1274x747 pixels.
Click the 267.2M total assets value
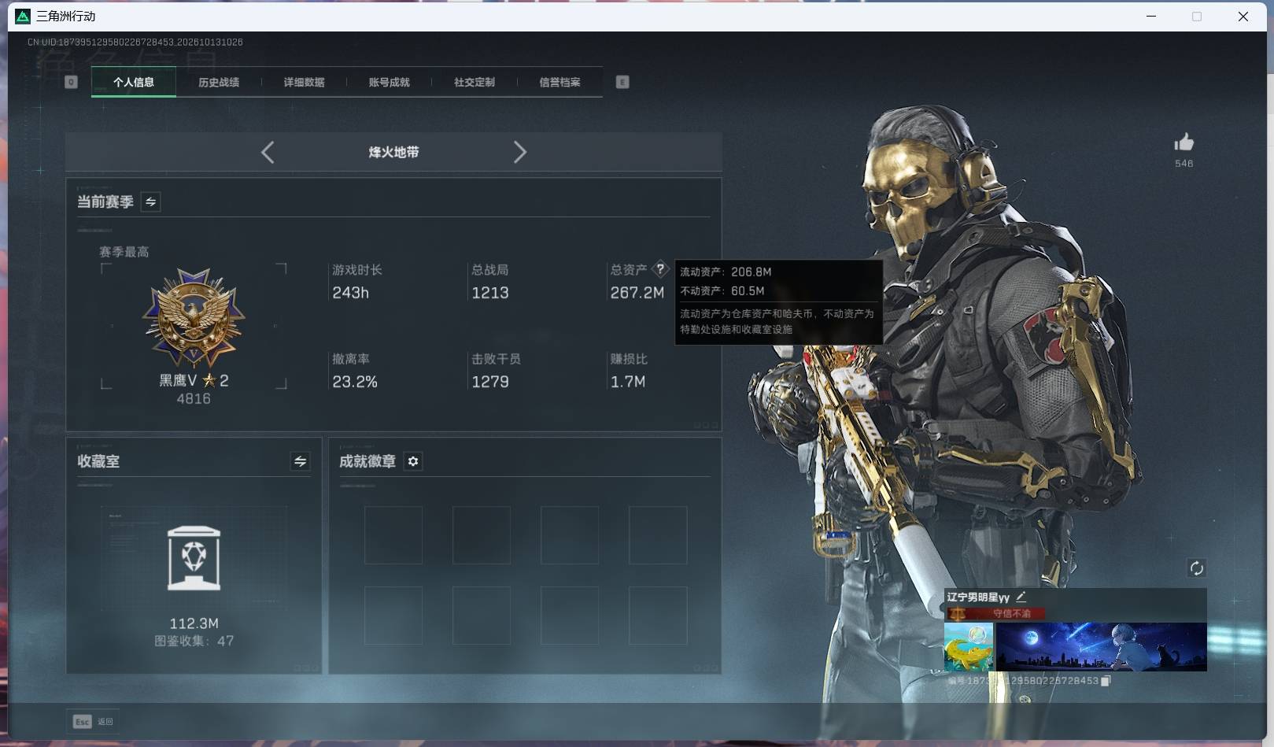(x=637, y=293)
